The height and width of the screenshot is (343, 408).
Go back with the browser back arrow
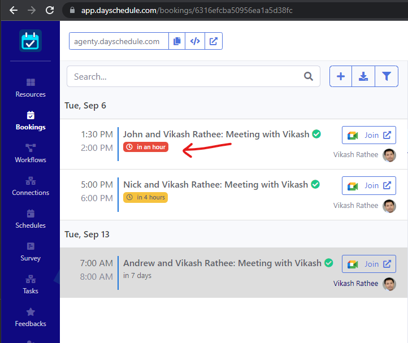pos(14,10)
